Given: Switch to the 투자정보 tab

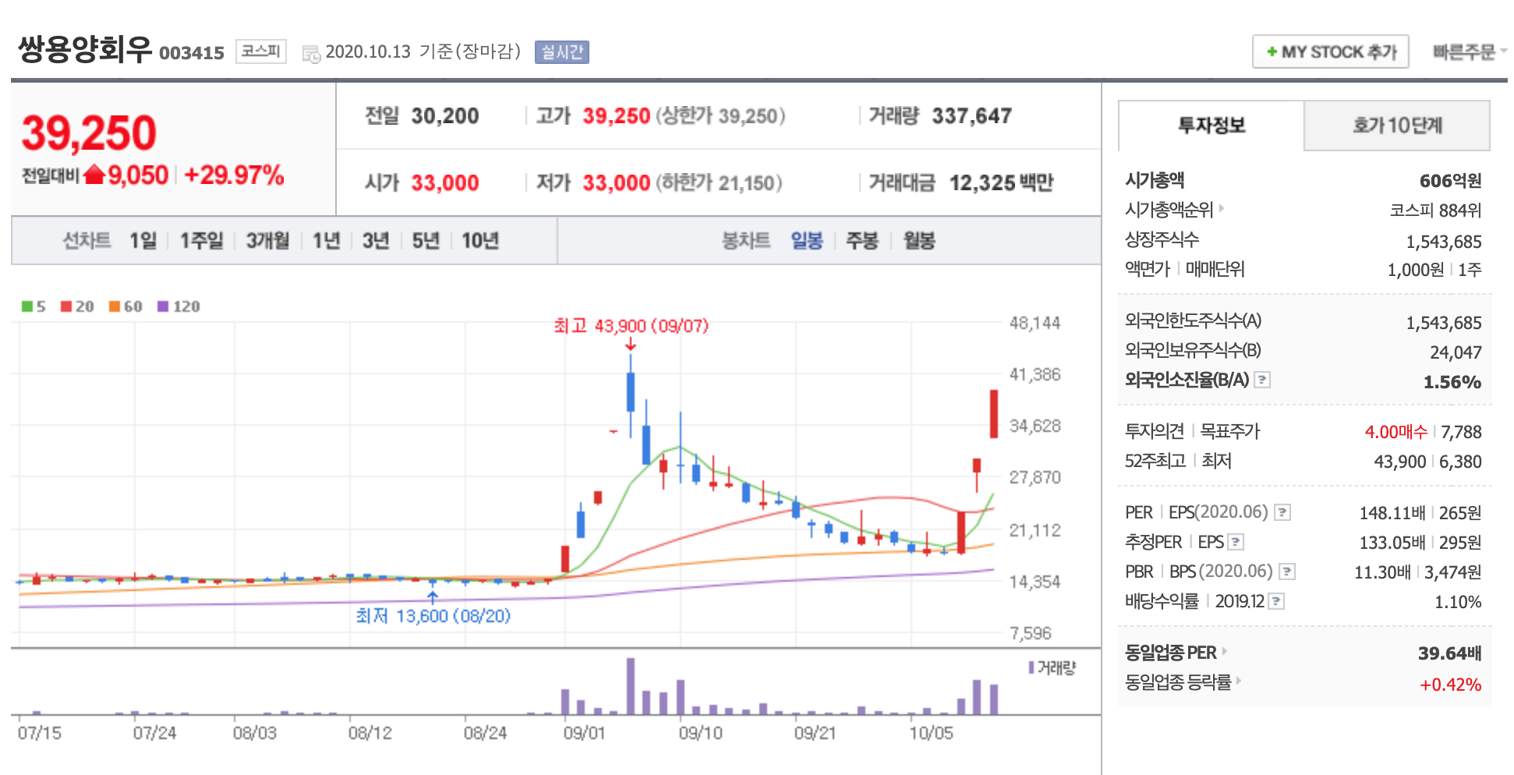Looking at the screenshot, I should click(1211, 126).
